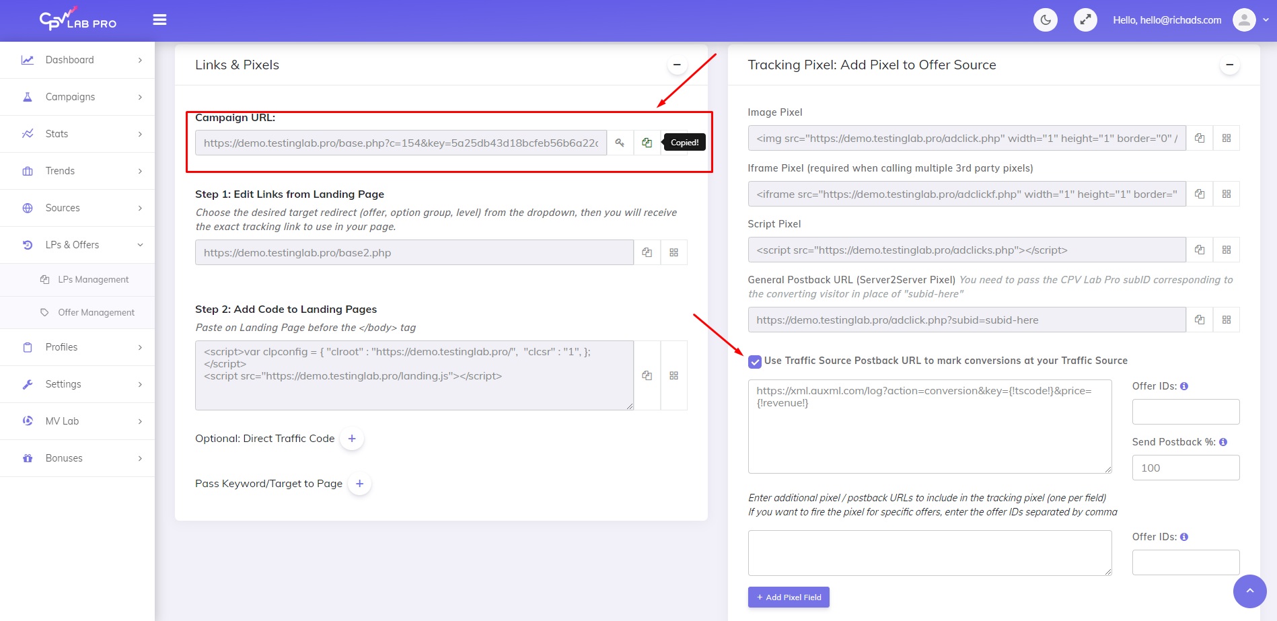Click the fullscreen expand icon
1277x621 pixels.
[1085, 20]
